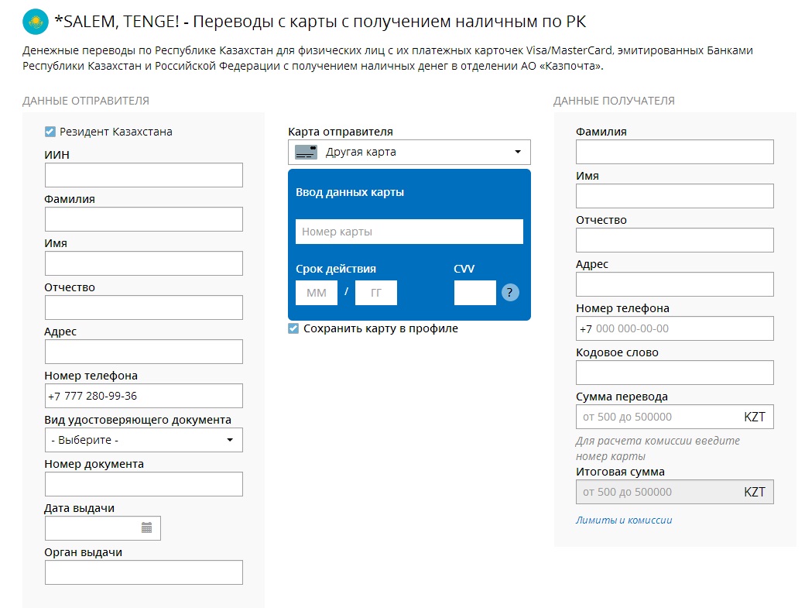Toggle the 'Резидент Казахстана' checkbox
The height and width of the screenshot is (608, 805).
[x=50, y=132]
